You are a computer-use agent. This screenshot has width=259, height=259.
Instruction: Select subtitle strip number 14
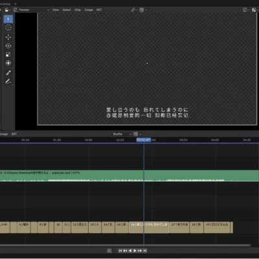tap(108, 227)
